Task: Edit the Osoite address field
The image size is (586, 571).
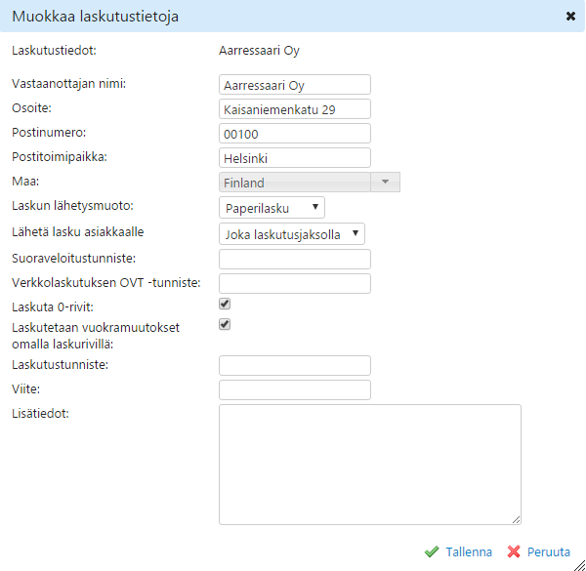Action: coord(295,109)
